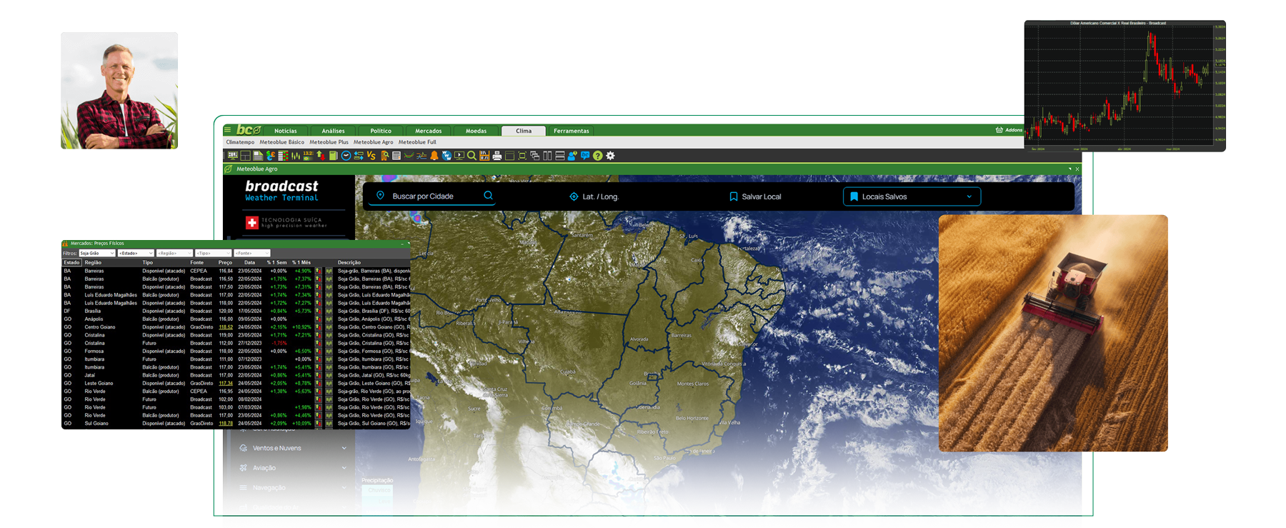Click chart icon in Centro Goiano row
This screenshot has height=528, width=1286.
pos(329,327)
